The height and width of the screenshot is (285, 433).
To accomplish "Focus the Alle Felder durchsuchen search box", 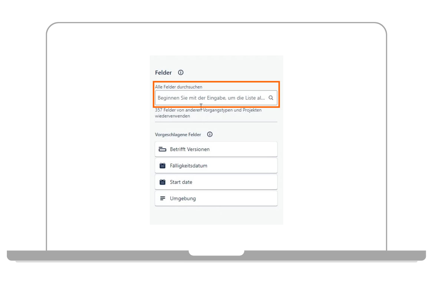I will [x=213, y=98].
